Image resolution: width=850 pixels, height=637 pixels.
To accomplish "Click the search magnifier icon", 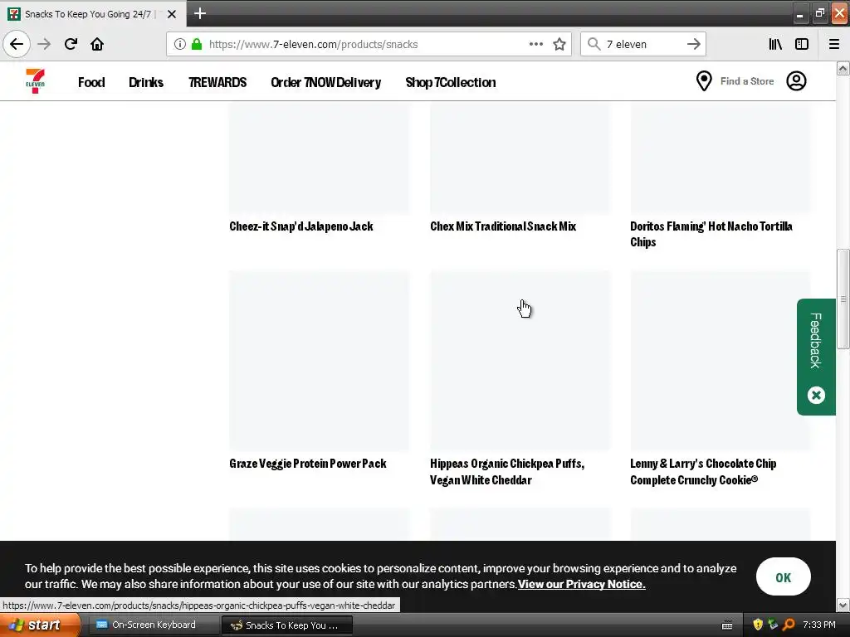I will point(594,44).
